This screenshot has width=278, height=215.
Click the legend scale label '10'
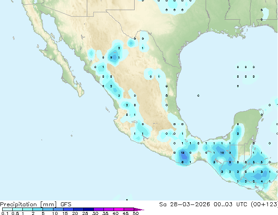pyautogui.click(x=55, y=213)
